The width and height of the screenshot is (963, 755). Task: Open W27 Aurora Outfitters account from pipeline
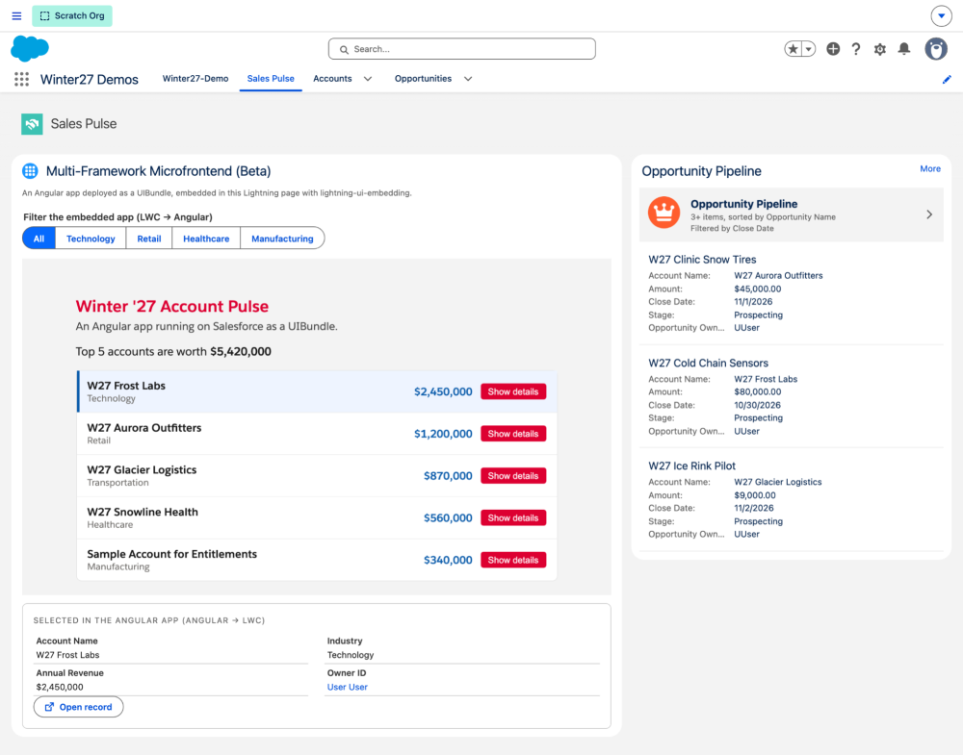[778, 276]
